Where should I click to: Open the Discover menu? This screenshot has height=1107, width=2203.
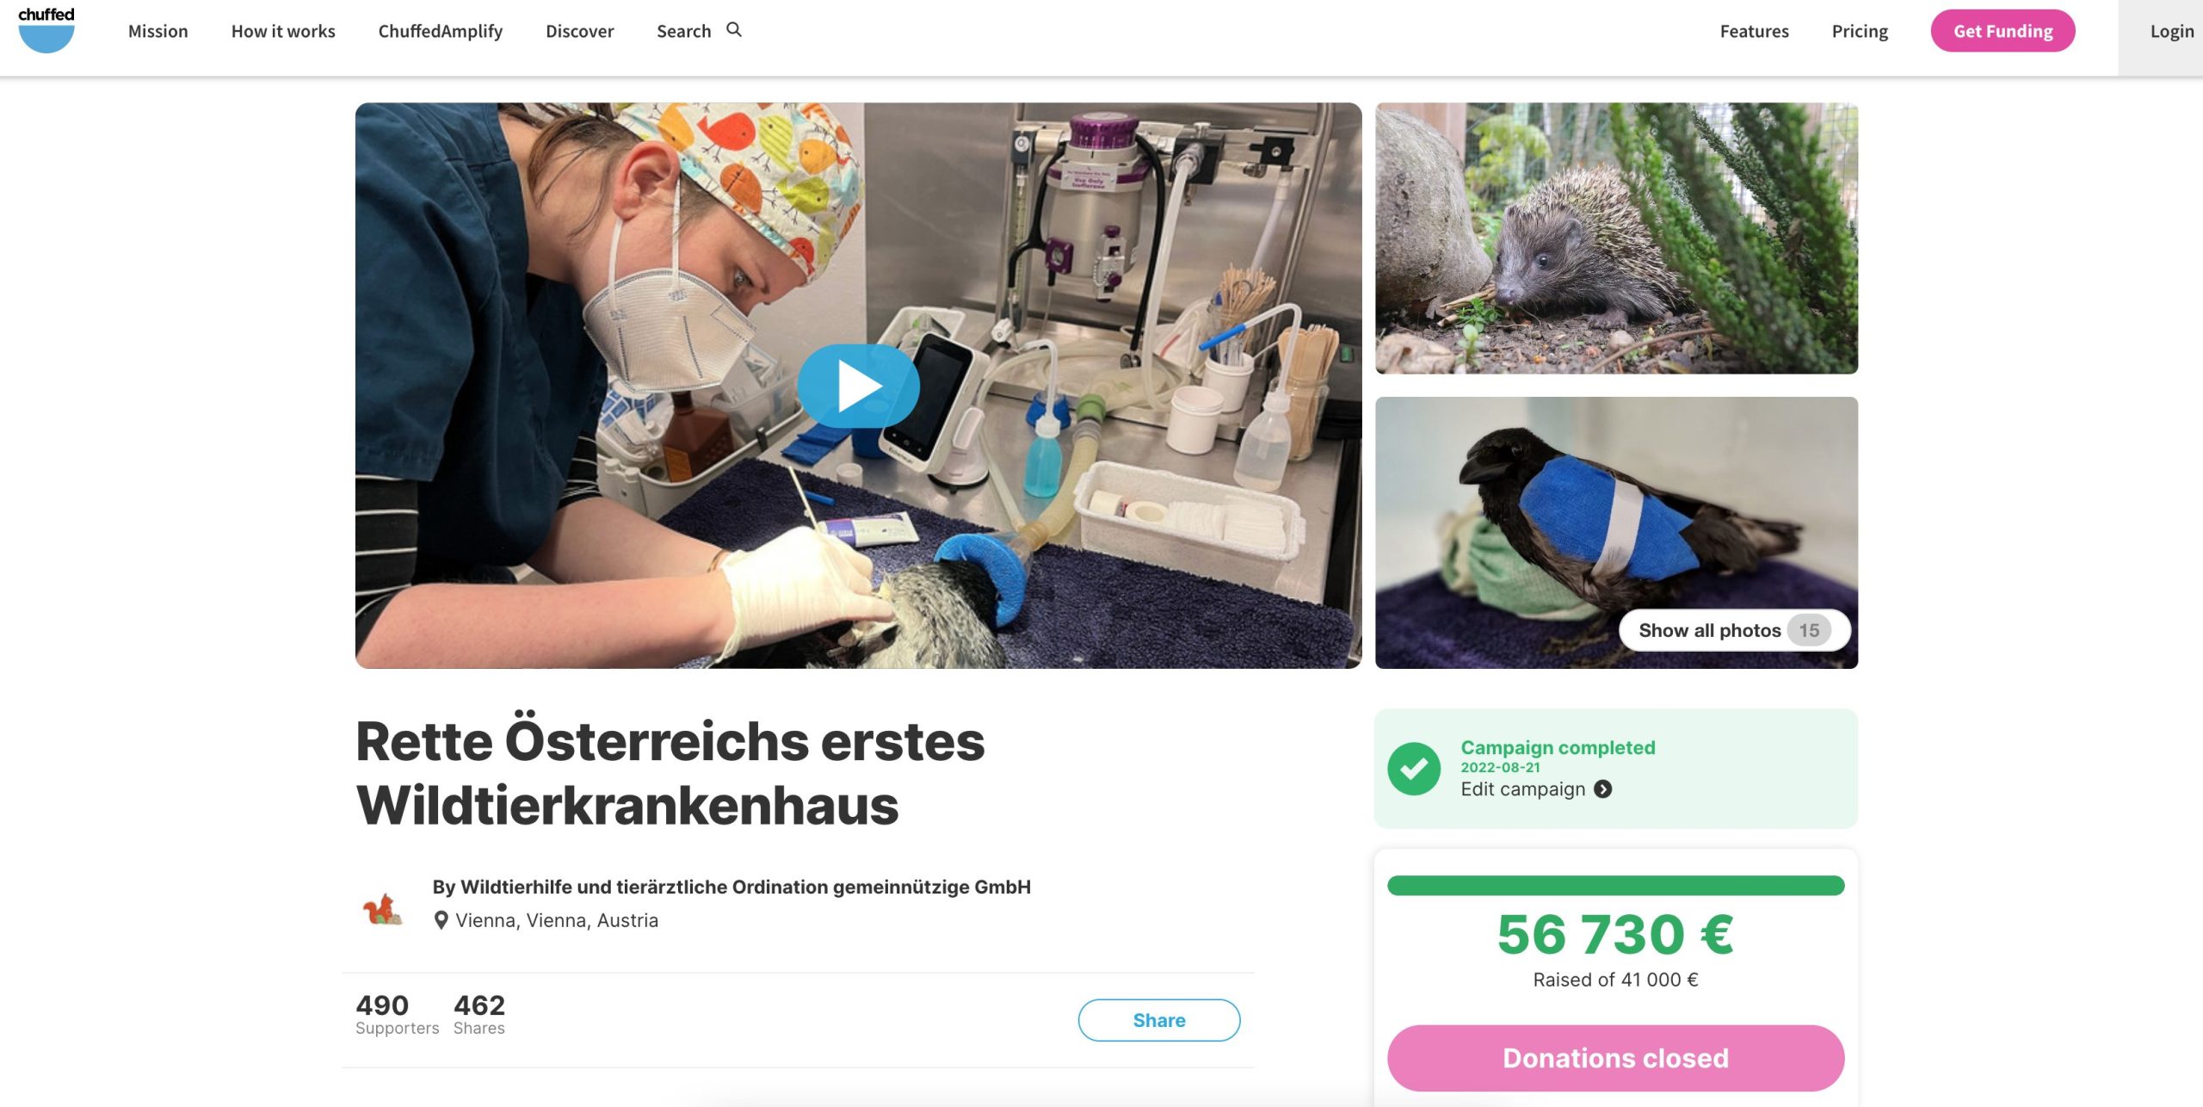click(x=580, y=31)
